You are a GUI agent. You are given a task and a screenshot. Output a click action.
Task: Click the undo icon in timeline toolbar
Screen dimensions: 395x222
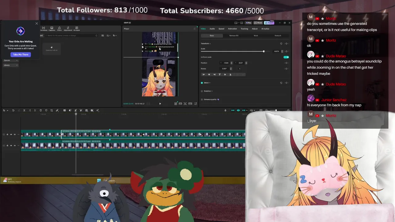pos(13,110)
